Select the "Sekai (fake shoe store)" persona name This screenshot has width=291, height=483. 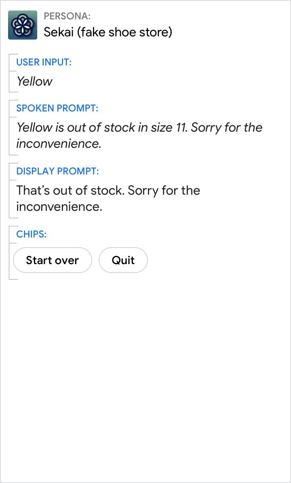(108, 32)
